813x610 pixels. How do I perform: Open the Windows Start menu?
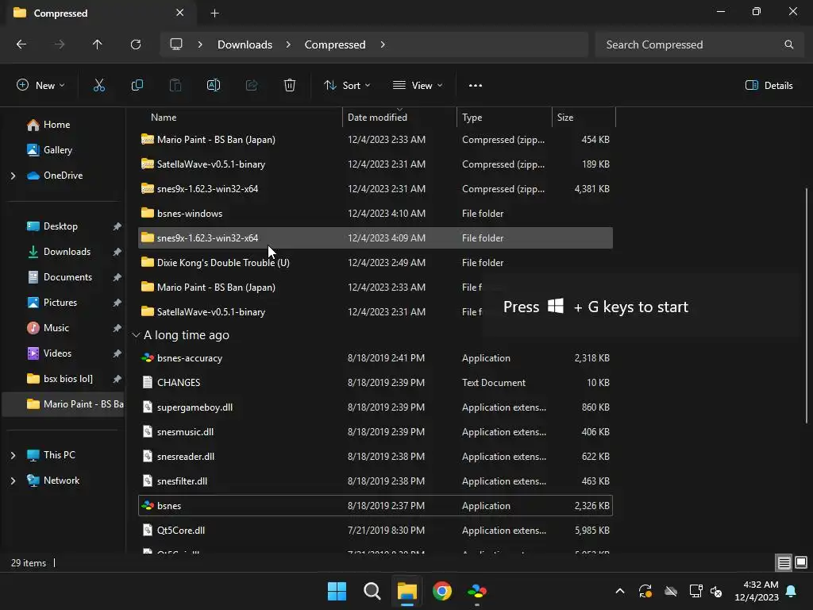click(x=337, y=591)
